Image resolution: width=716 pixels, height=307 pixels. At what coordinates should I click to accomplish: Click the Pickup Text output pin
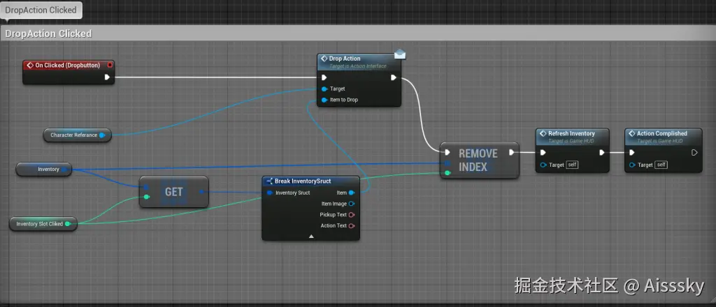(x=352, y=214)
